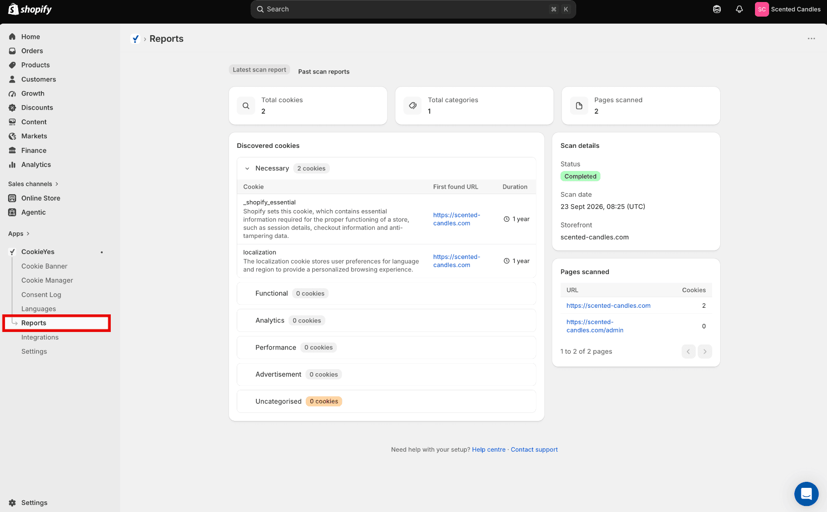
Task: Click the Contact support link
Action: [534, 450]
